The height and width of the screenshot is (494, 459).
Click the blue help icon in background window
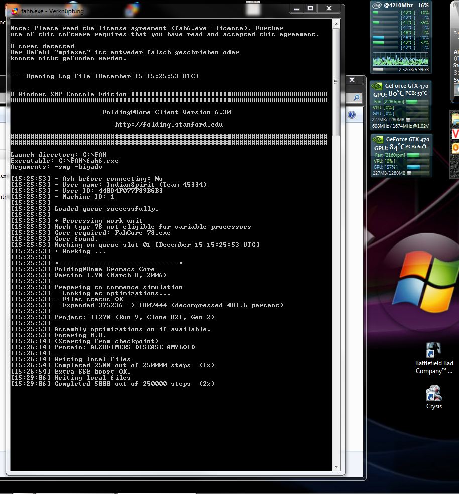tap(352, 115)
